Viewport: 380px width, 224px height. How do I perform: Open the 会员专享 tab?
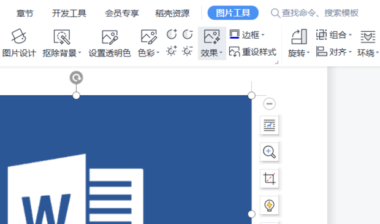(122, 13)
